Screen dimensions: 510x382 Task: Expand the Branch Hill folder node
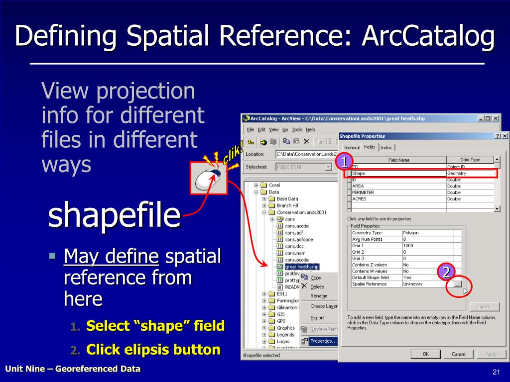264,205
